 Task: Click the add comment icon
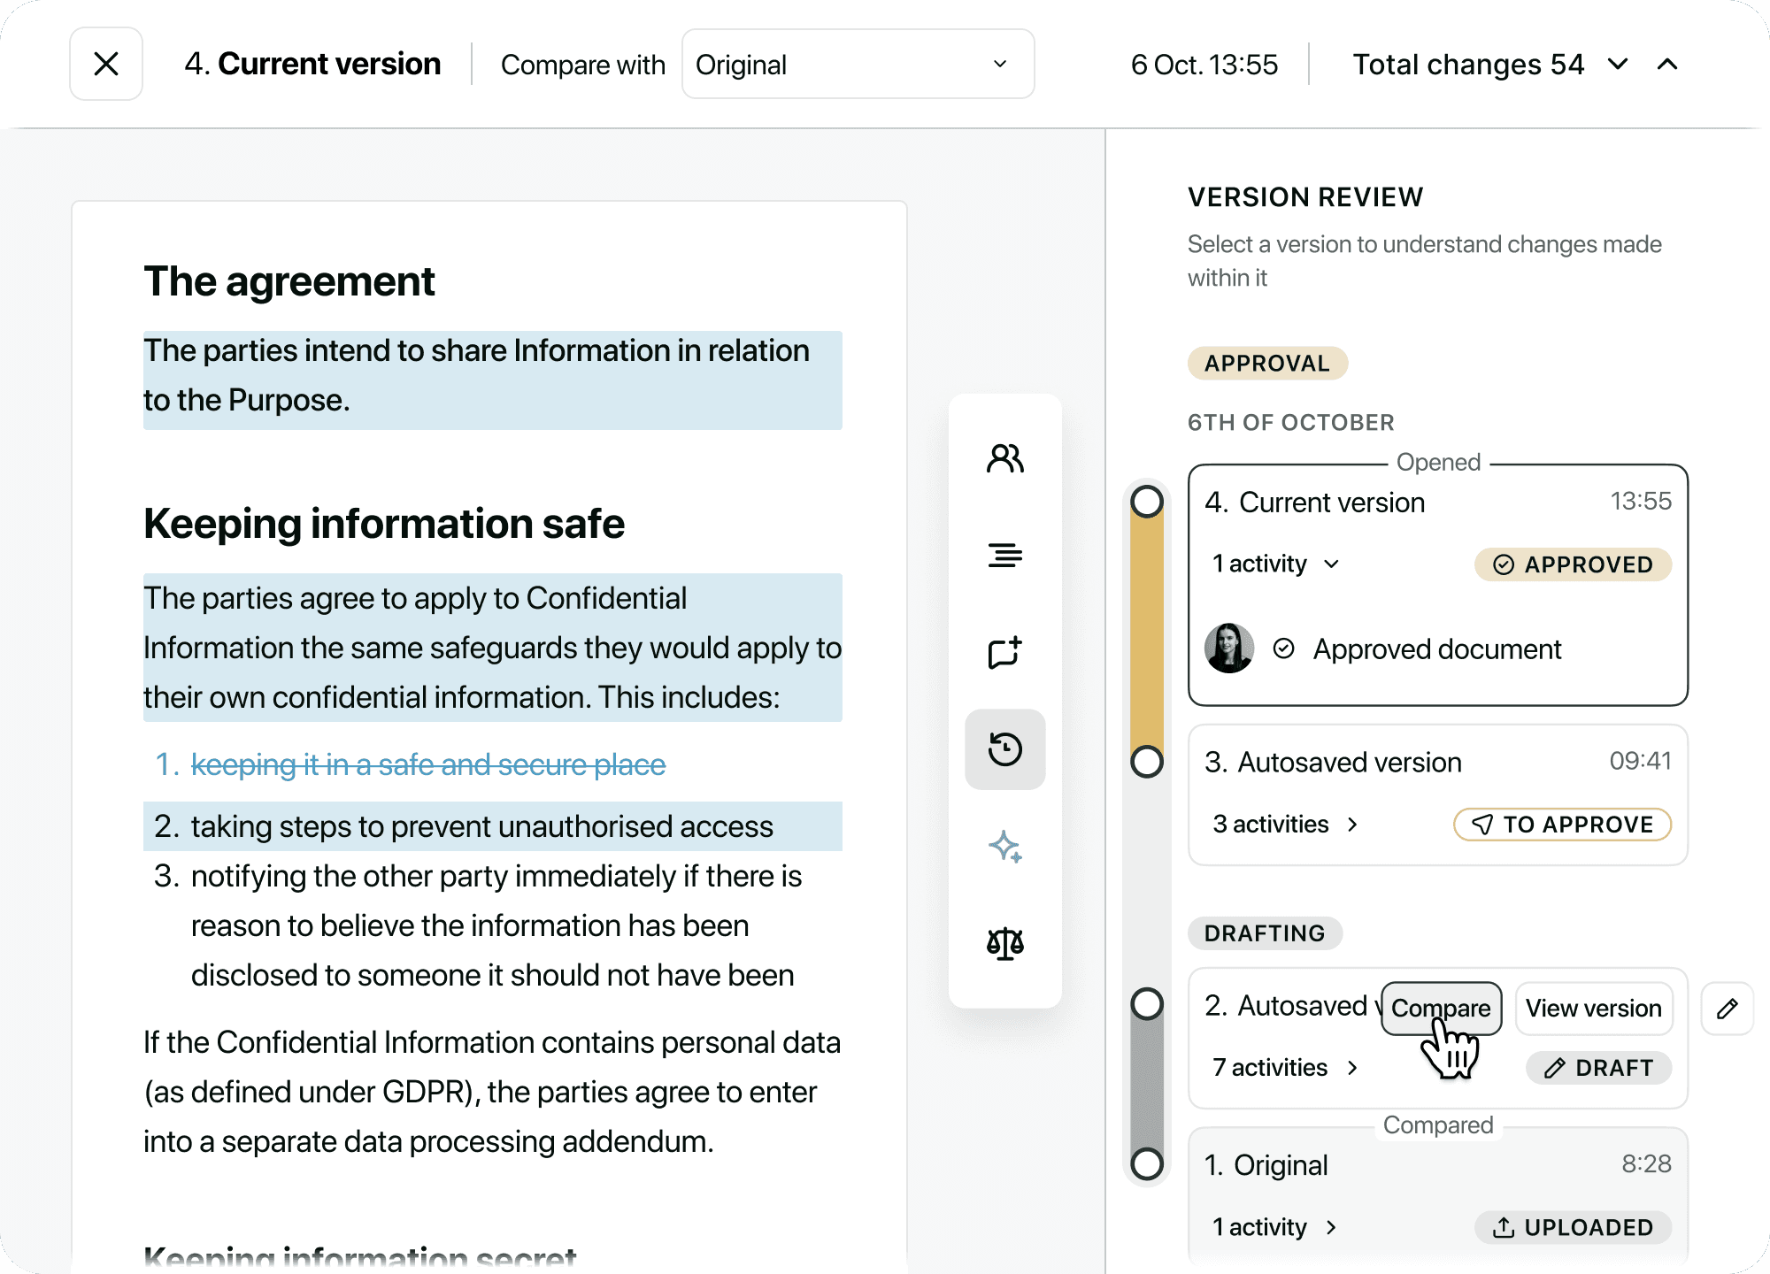point(1004,653)
